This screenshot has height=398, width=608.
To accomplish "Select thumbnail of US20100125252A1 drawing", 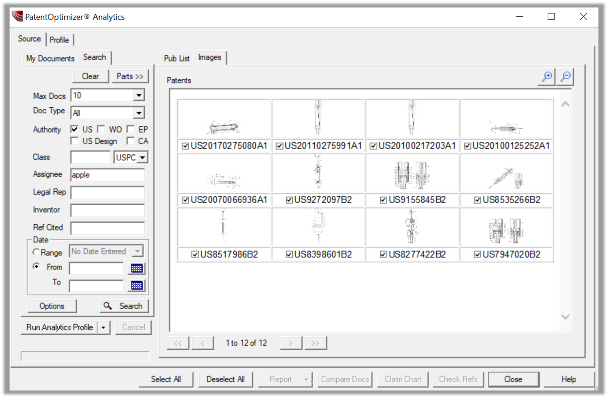I will (506, 119).
